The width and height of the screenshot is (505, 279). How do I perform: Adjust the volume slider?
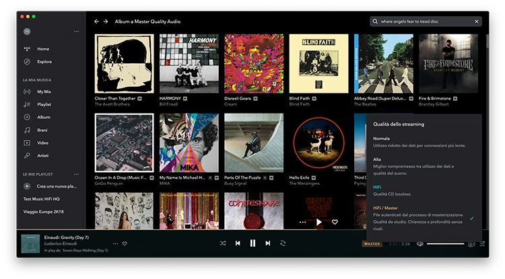446,244
